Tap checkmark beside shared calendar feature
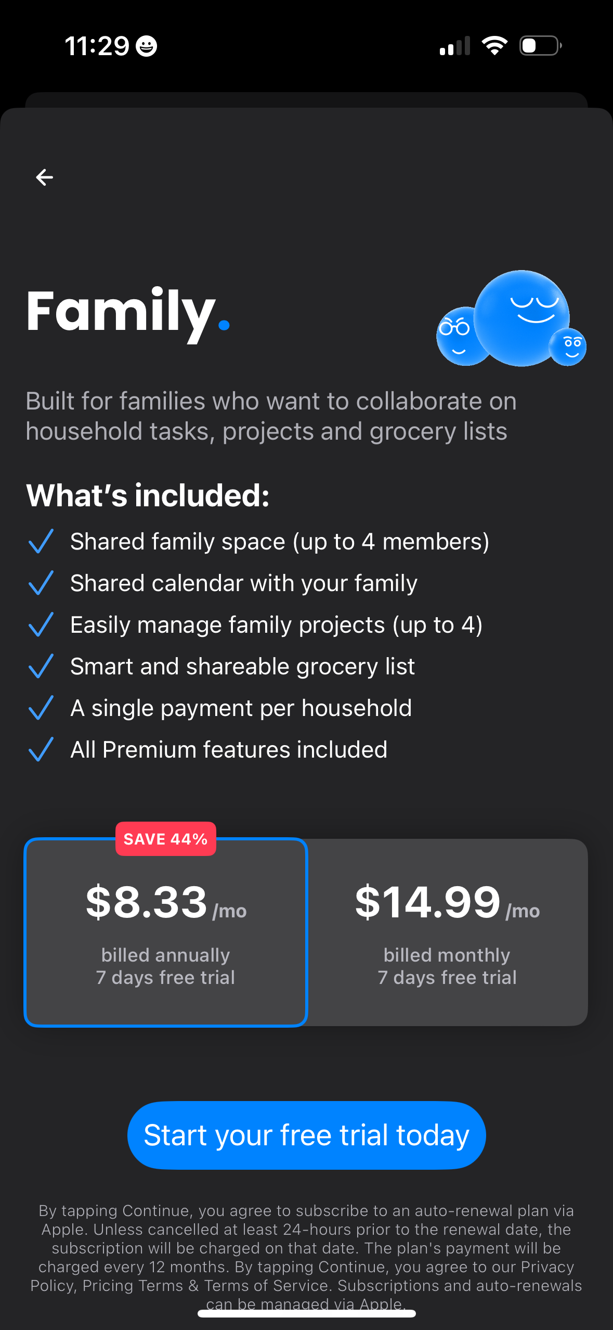This screenshot has width=613, height=1330. [x=41, y=583]
